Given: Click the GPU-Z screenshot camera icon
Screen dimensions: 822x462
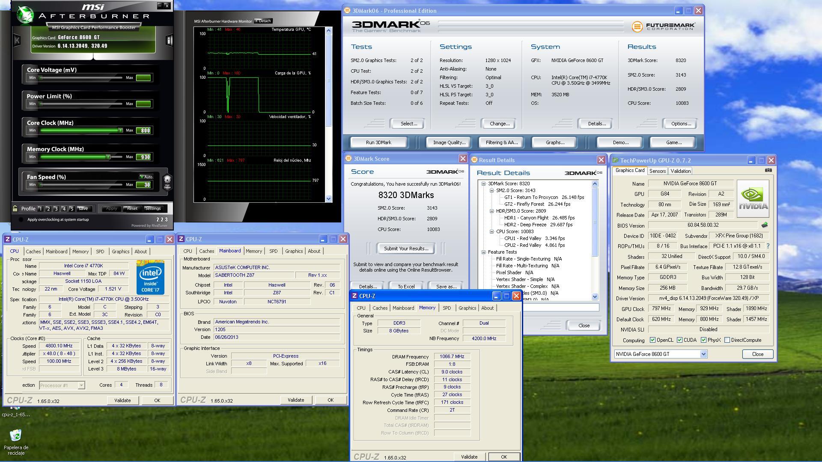Looking at the screenshot, I should pyautogui.click(x=768, y=170).
